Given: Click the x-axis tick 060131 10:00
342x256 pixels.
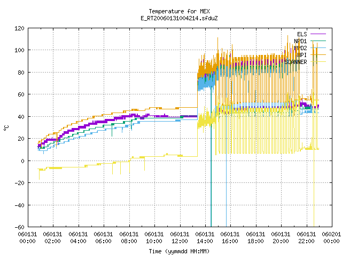Looking at the screenshot, I should [x=154, y=238].
